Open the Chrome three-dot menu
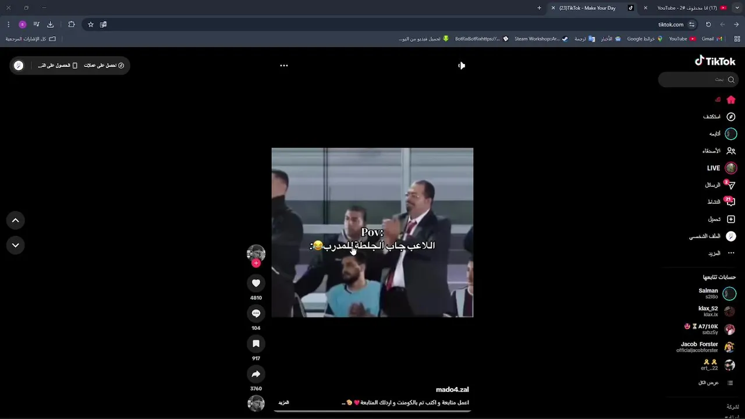Image resolution: width=745 pixels, height=419 pixels. (x=8, y=24)
